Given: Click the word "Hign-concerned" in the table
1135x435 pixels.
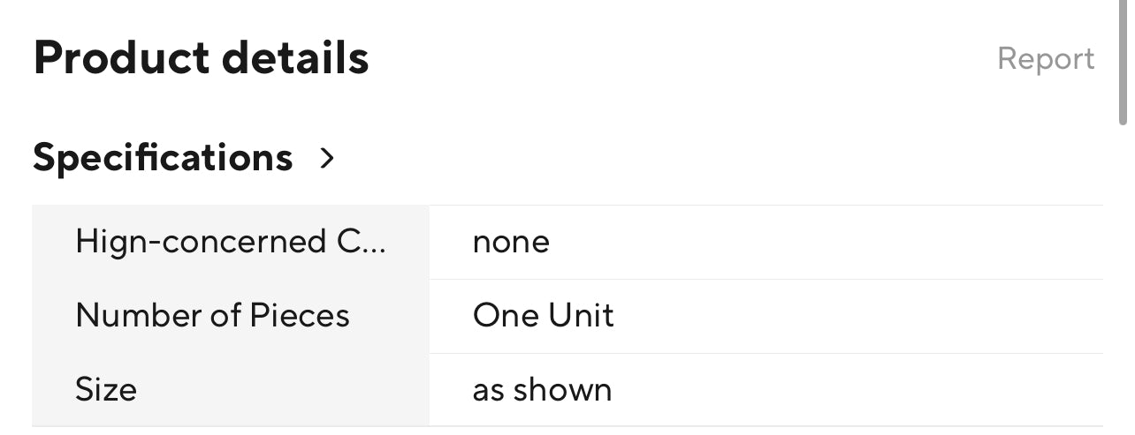Looking at the screenshot, I should click(201, 242).
